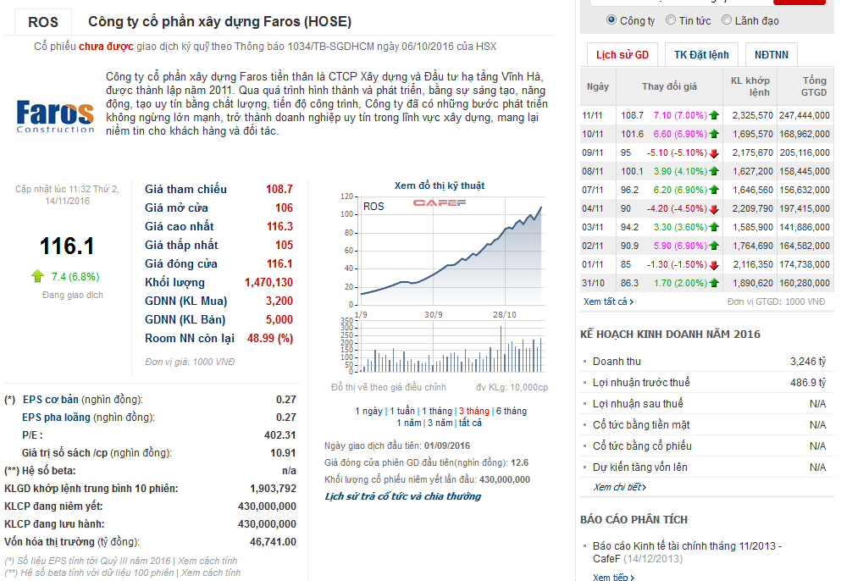Screen dimensions: 841x581
Task: Click the EPS pha loãng link
Action: [x=56, y=417]
